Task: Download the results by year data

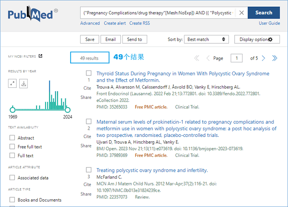Action: pos(24,84)
